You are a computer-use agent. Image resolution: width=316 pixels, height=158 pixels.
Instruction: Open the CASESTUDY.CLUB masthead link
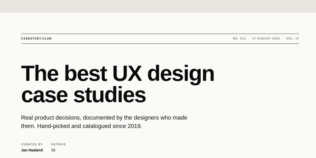pyautogui.click(x=36, y=38)
